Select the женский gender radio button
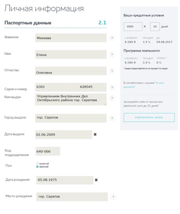This screenshot has width=180, height=214. [x=38, y=166]
